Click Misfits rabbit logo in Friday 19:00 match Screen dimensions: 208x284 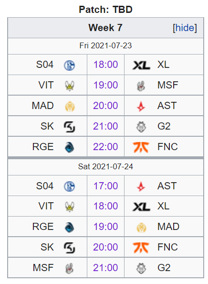click(x=141, y=86)
